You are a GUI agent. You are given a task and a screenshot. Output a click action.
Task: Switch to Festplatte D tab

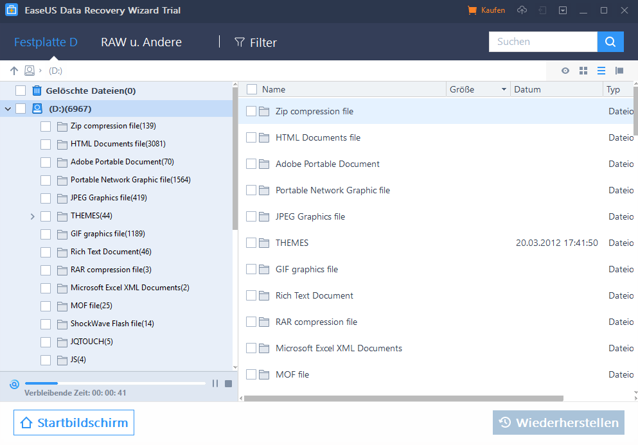pyautogui.click(x=46, y=42)
